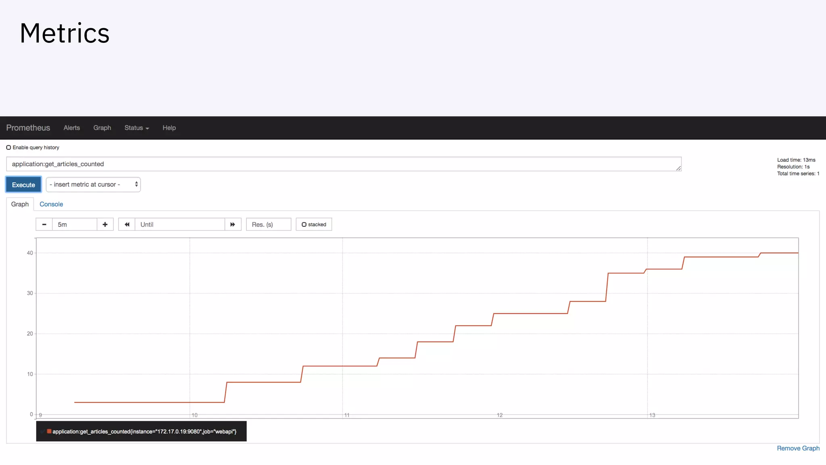Click the minus icon to decrease the time range
The height and width of the screenshot is (465, 826).
click(x=44, y=224)
